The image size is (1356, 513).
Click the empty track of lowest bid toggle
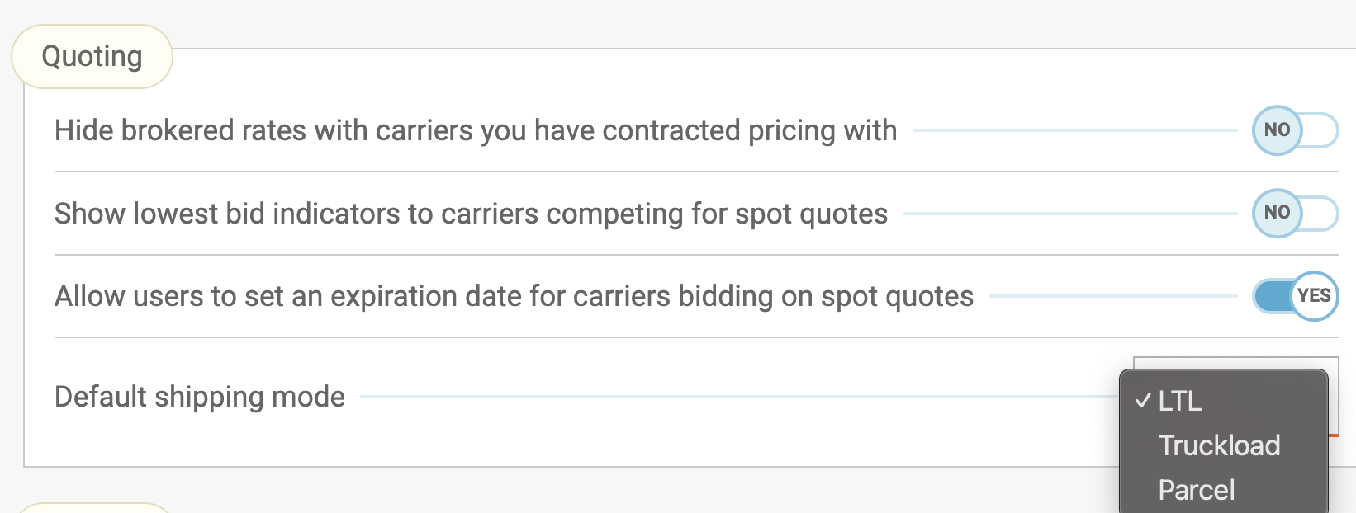click(x=1320, y=214)
